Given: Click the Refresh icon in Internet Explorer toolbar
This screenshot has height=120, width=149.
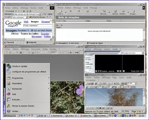Looking at the screenshot, I should [x=27, y=11].
